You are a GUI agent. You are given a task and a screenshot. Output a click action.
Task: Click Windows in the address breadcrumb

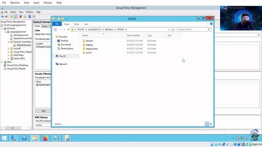(x=109, y=29)
